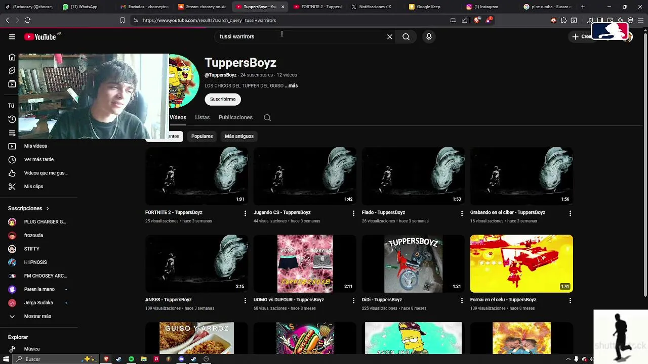Clear the search box with the X icon
The image size is (648, 364).
point(390,37)
